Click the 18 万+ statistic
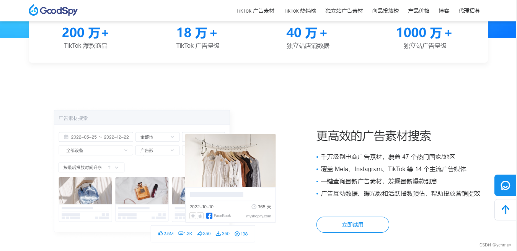 pyautogui.click(x=197, y=33)
